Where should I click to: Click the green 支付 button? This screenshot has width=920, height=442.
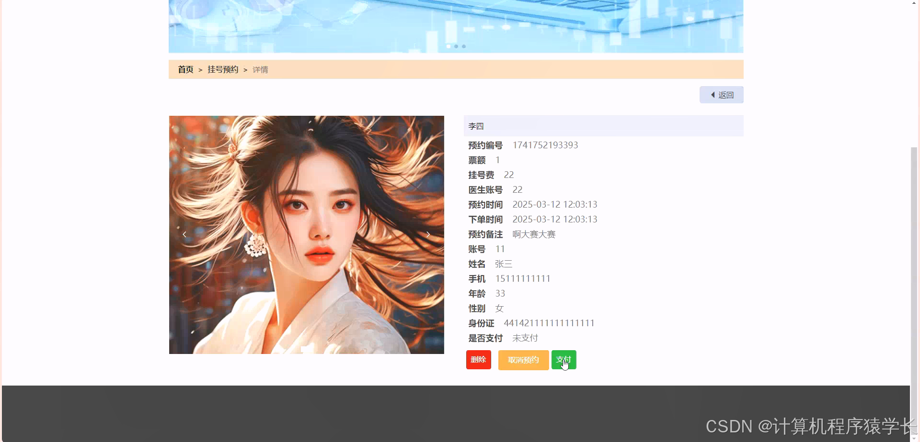pyautogui.click(x=563, y=359)
